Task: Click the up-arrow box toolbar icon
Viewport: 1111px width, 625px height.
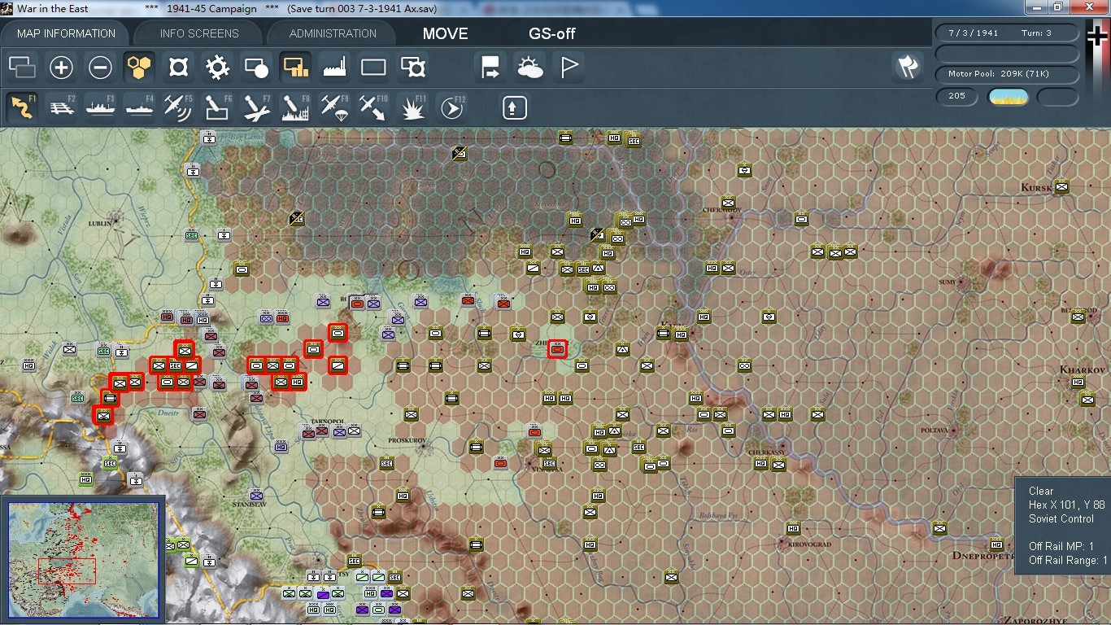Action: coord(515,107)
